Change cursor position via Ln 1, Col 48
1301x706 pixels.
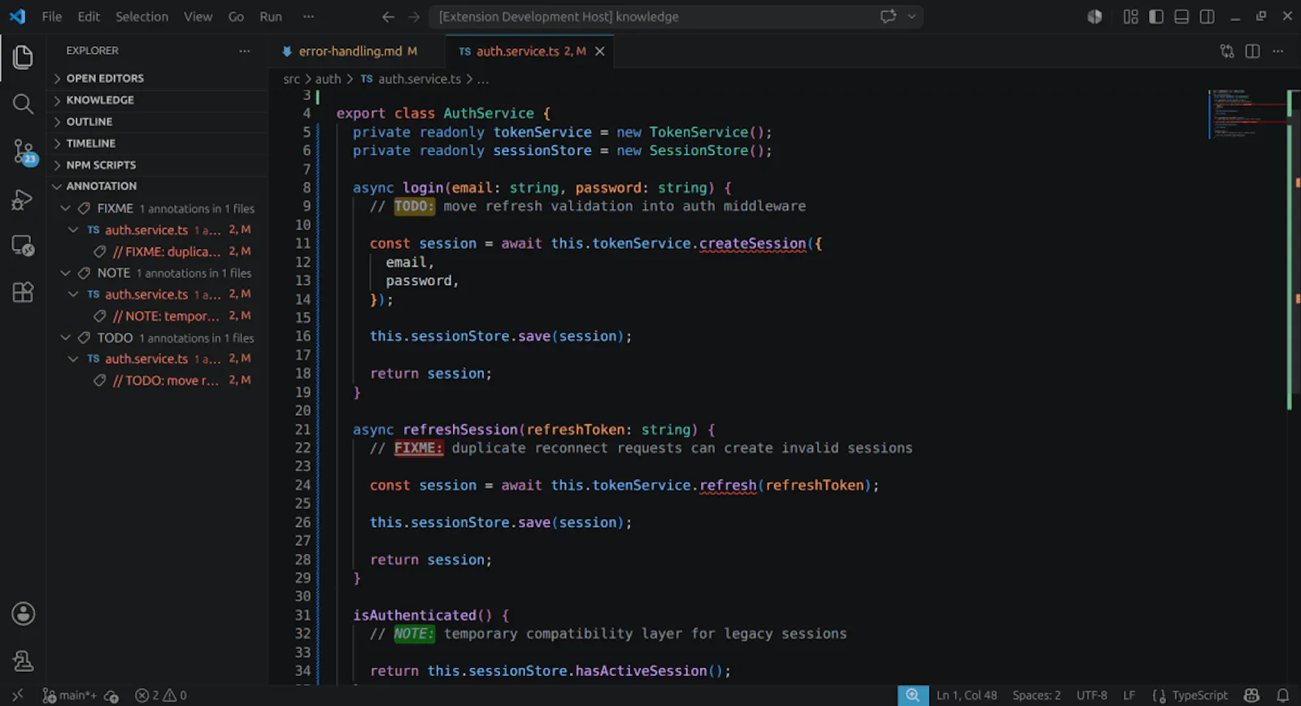967,695
